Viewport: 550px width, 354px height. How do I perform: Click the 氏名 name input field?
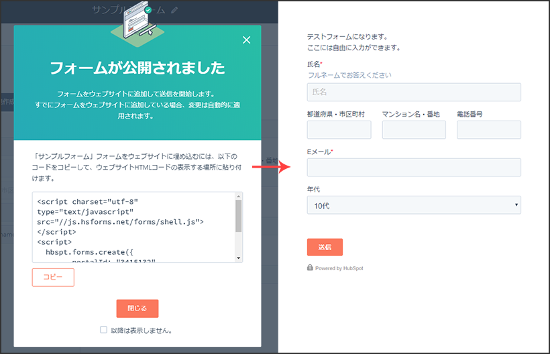click(414, 92)
